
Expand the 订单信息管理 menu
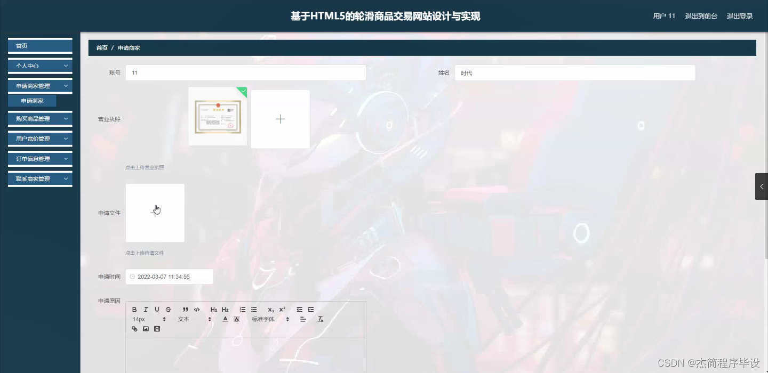pyautogui.click(x=39, y=158)
